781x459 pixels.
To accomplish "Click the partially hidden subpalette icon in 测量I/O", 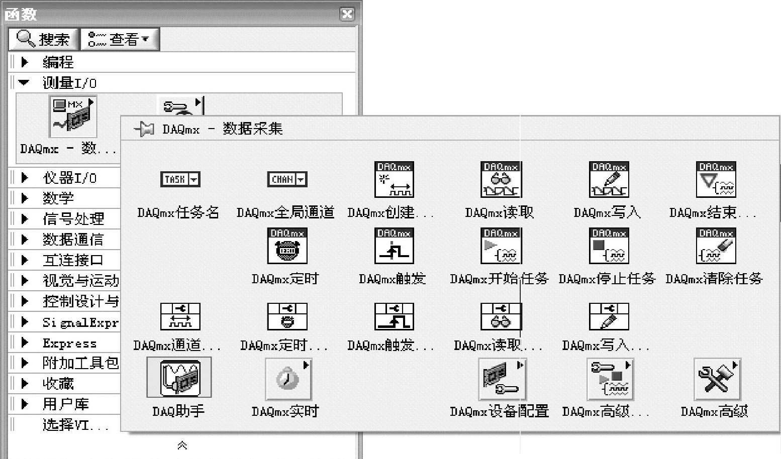I will [x=180, y=106].
